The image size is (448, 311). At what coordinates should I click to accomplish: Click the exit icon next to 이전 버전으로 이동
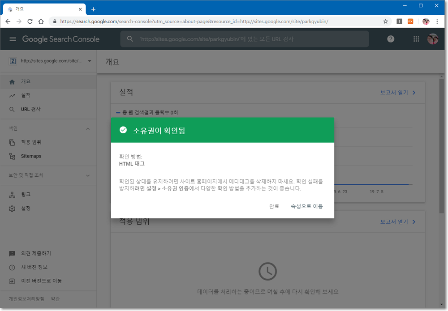[12, 281]
